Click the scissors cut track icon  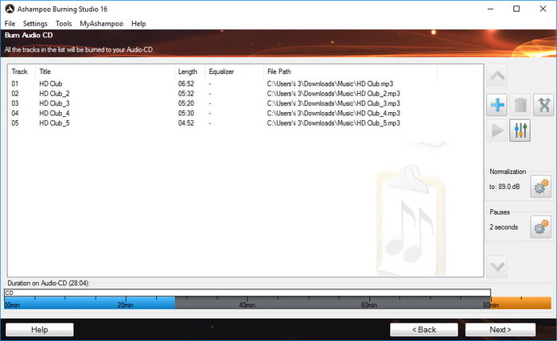pyautogui.click(x=543, y=105)
